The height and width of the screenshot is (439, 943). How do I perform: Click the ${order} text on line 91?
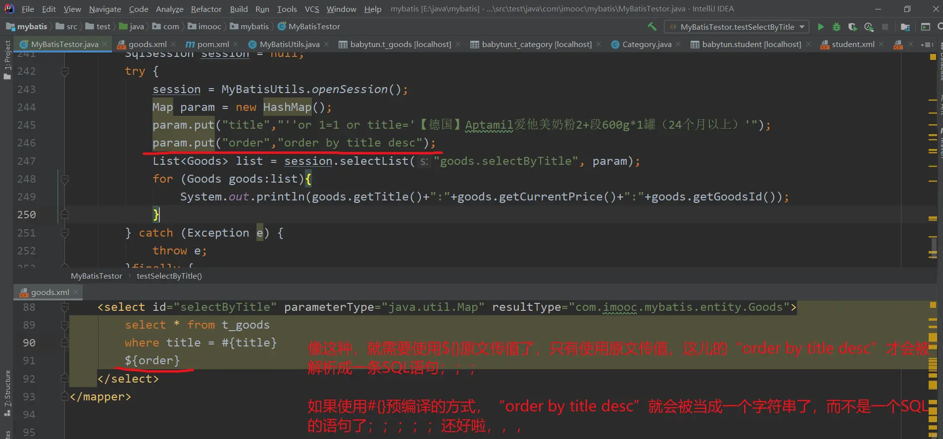(152, 360)
